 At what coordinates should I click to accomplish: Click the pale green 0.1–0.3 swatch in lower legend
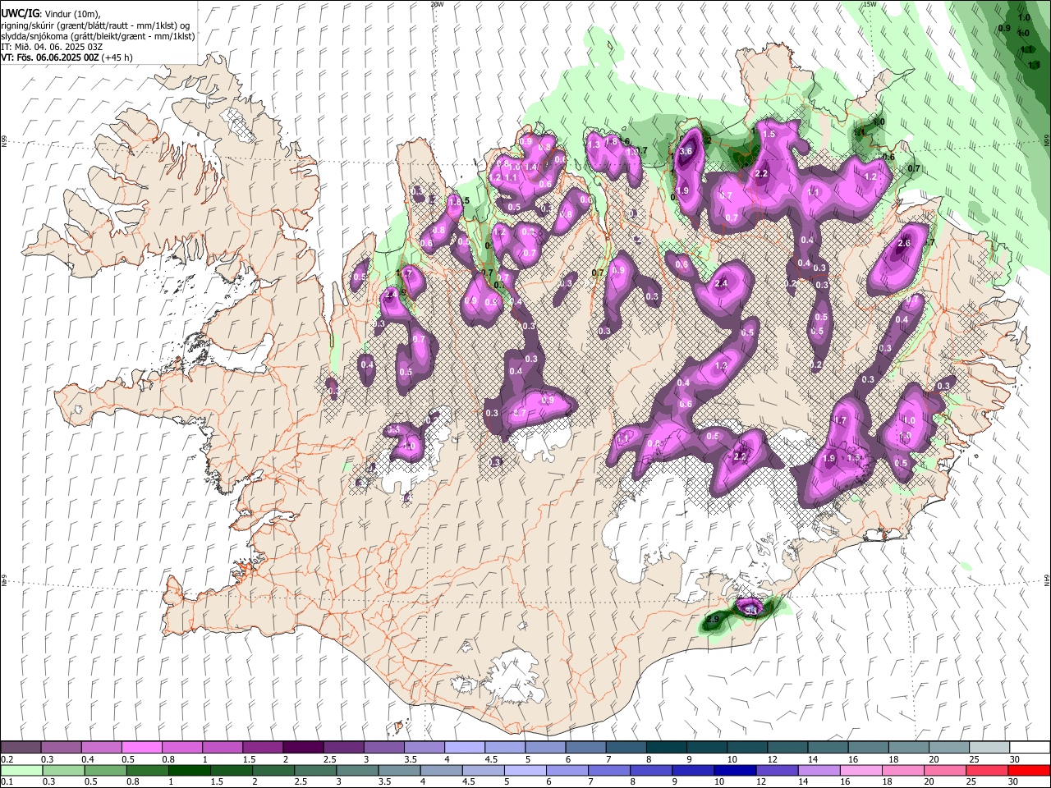(x=21, y=770)
